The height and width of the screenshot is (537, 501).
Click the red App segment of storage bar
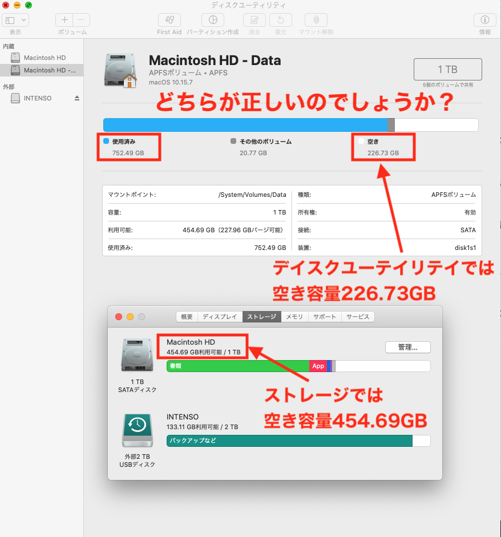(x=318, y=366)
